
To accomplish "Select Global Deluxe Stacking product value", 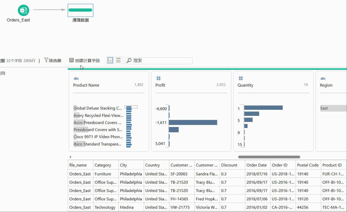I will pyautogui.click(x=98, y=108).
